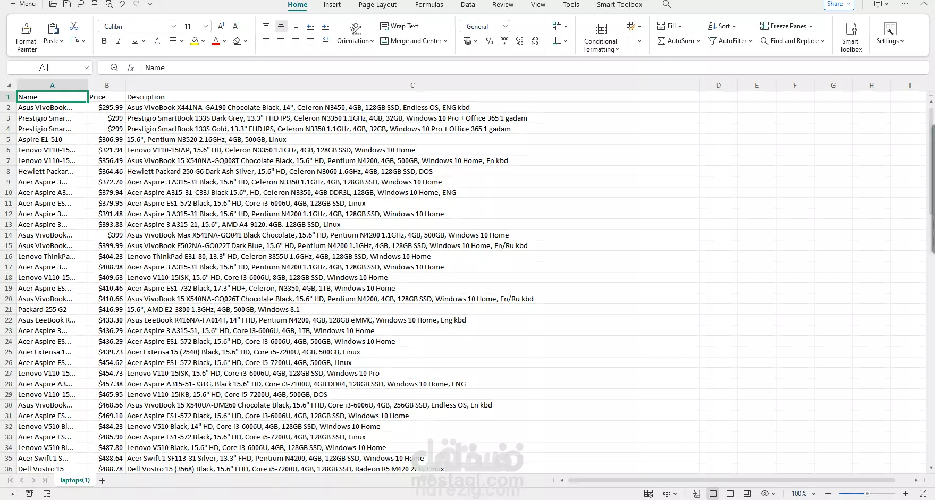Toggle italic formatting
The height and width of the screenshot is (500, 935).
[x=119, y=41]
